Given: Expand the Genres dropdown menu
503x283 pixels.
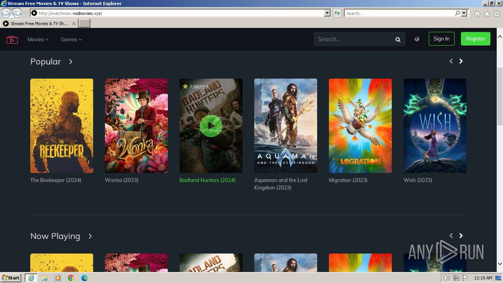Looking at the screenshot, I should (71, 39).
